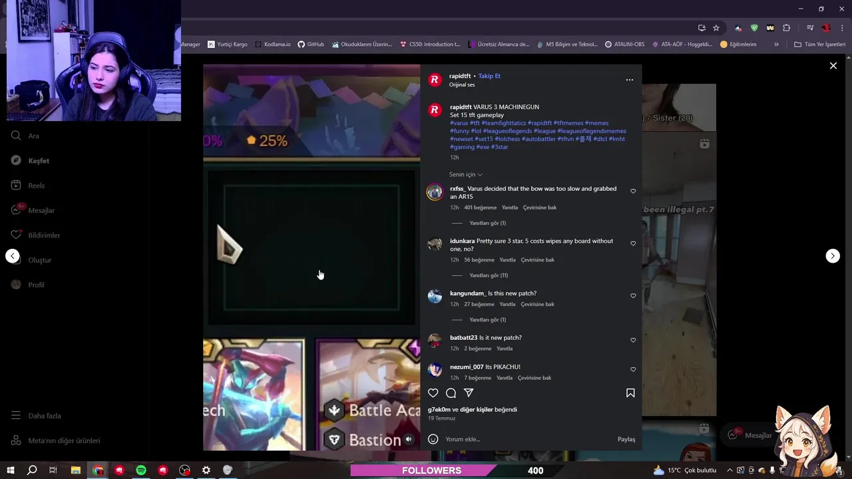The height and width of the screenshot is (479, 852).
Task: Expand Yanıtları gör (1) under rxfss_ comment
Action: click(487, 223)
